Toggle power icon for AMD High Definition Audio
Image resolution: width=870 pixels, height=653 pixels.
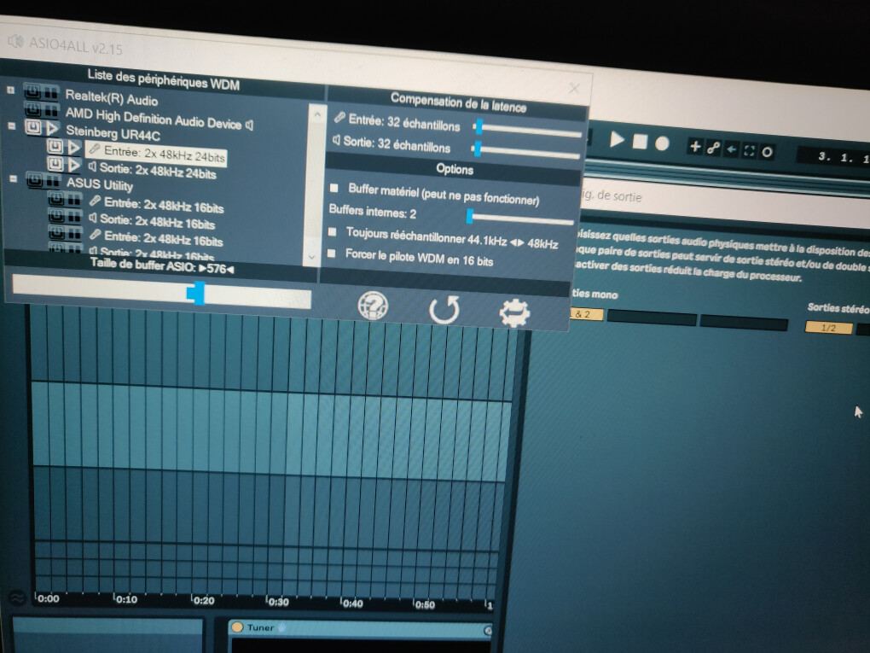[x=32, y=108]
